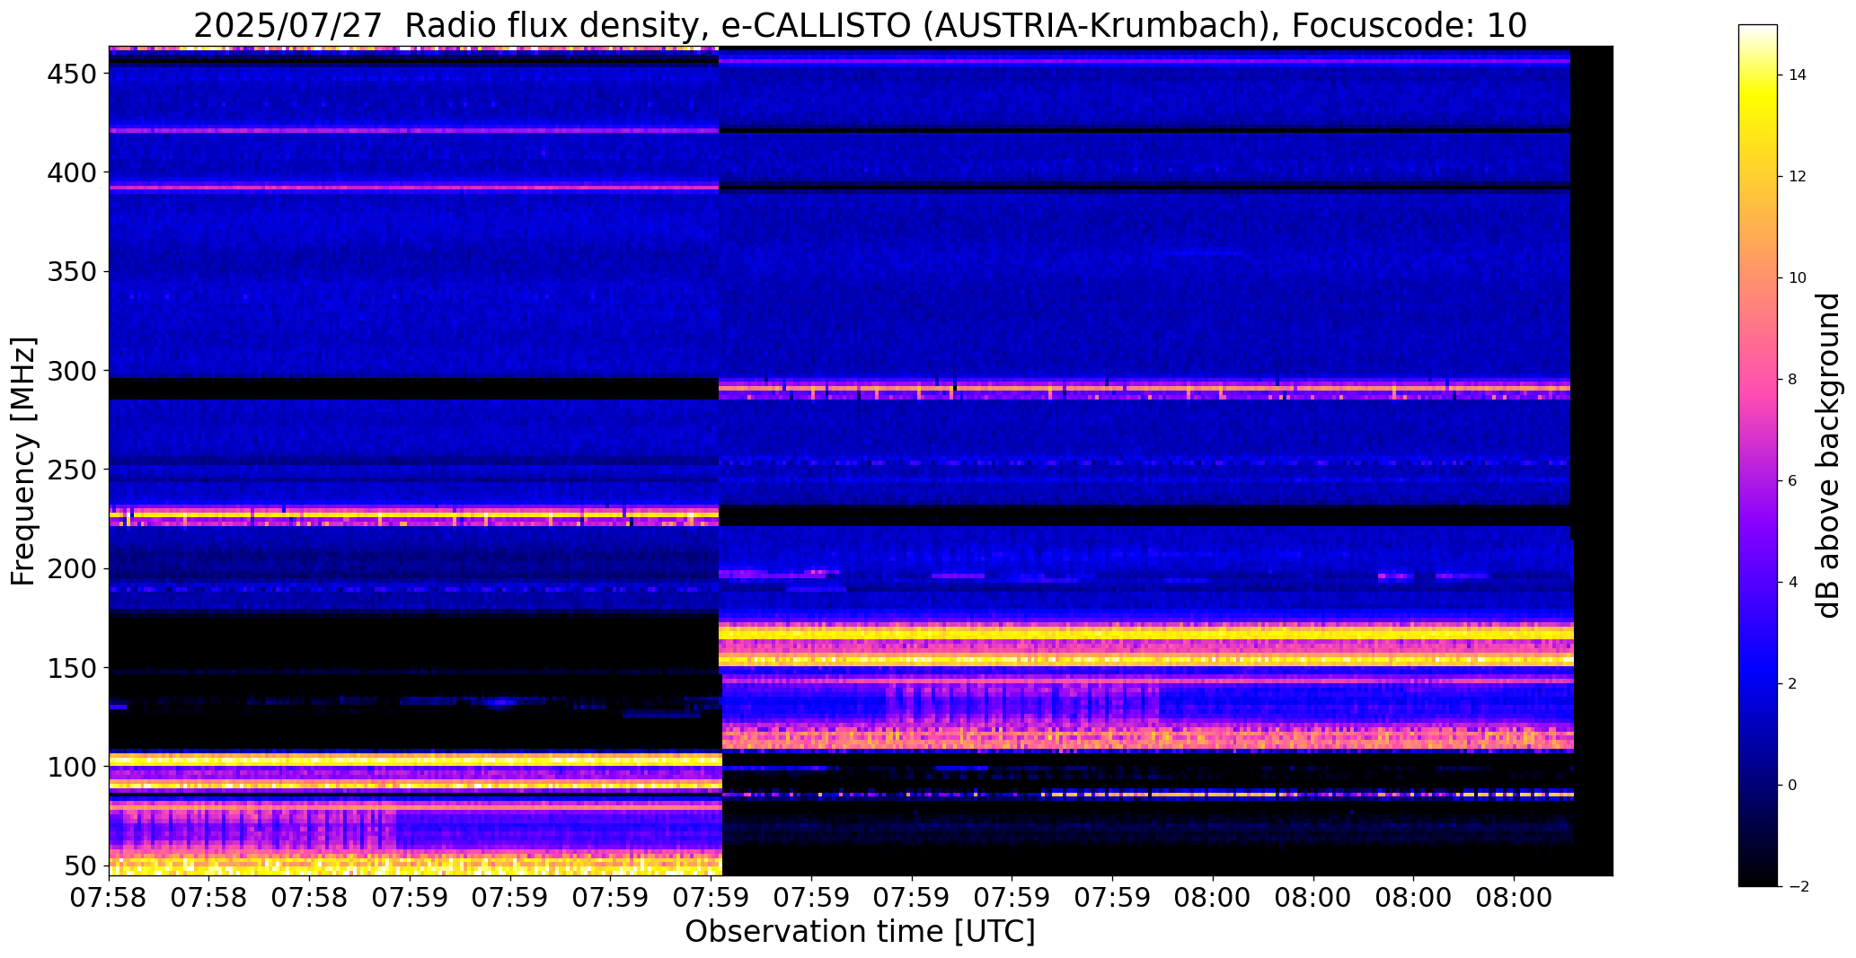Click the colorbar tick label 10

pyautogui.click(x=1798, y=278)
